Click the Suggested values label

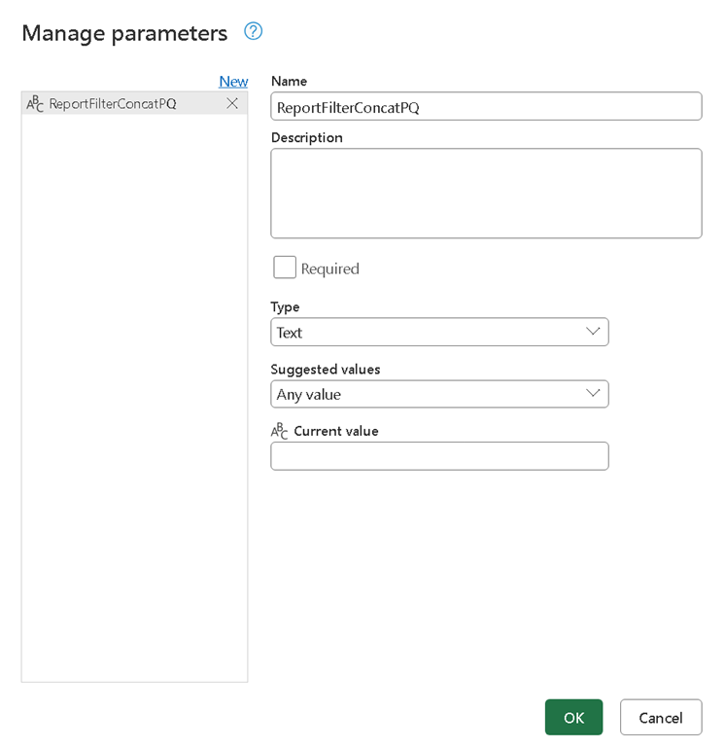(326, 370)
